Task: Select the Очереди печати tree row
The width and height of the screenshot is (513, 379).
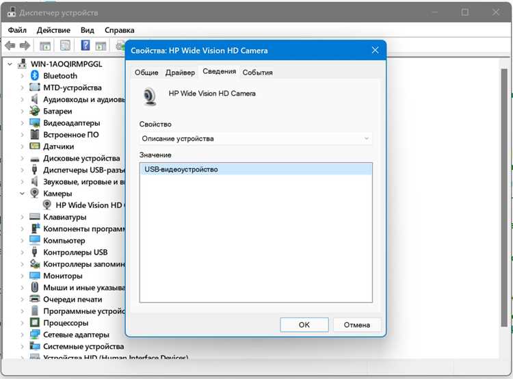Action: click(73, 299)
